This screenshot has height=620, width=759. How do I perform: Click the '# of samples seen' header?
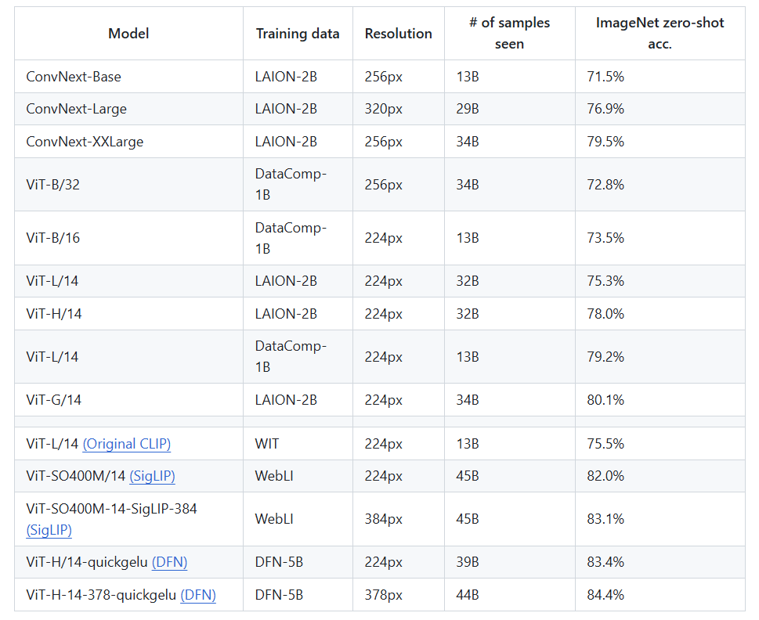pyautogui.click(x=510, y=34)
